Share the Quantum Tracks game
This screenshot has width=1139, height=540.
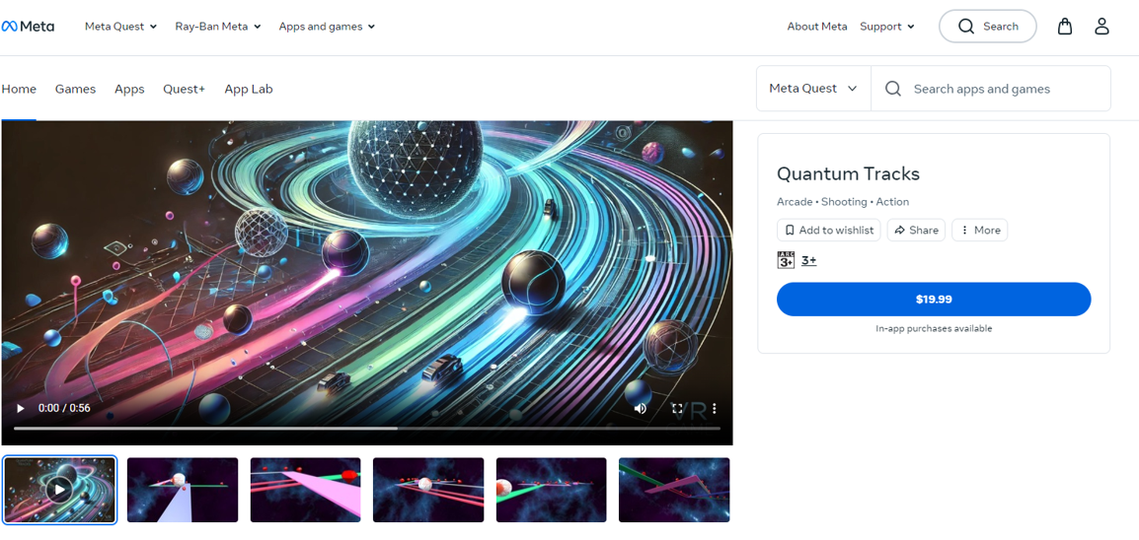click(916, 230)
